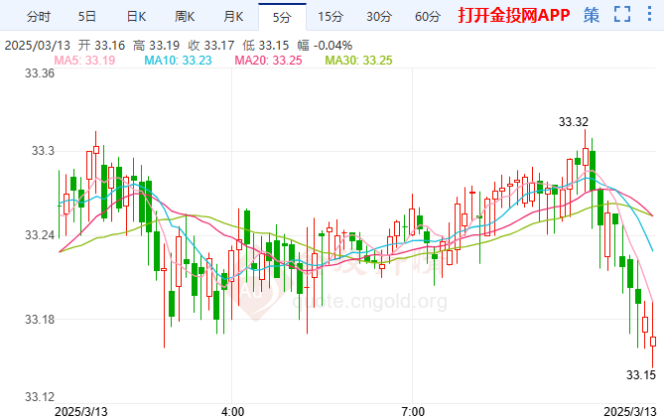Click the 33.36 y-axis label
This screenshot has height=418, width=664.
tap(40, 73)
